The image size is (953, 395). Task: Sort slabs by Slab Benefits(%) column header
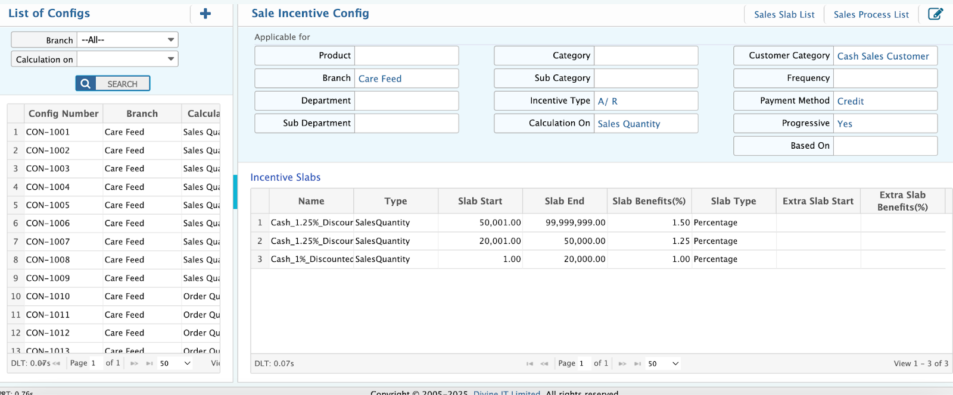[x=649, y=201]
